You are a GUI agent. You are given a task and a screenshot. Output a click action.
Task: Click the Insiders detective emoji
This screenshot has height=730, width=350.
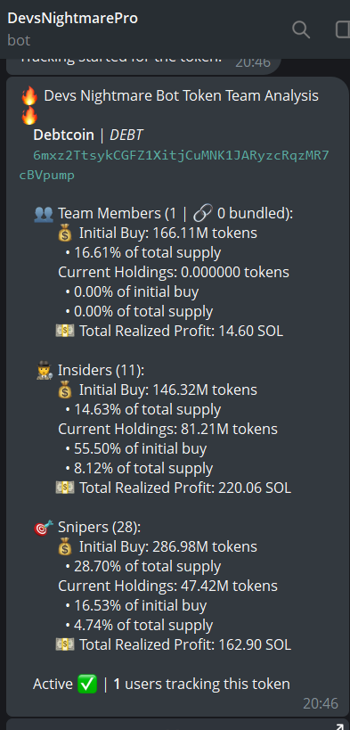[x=44, y=371]
